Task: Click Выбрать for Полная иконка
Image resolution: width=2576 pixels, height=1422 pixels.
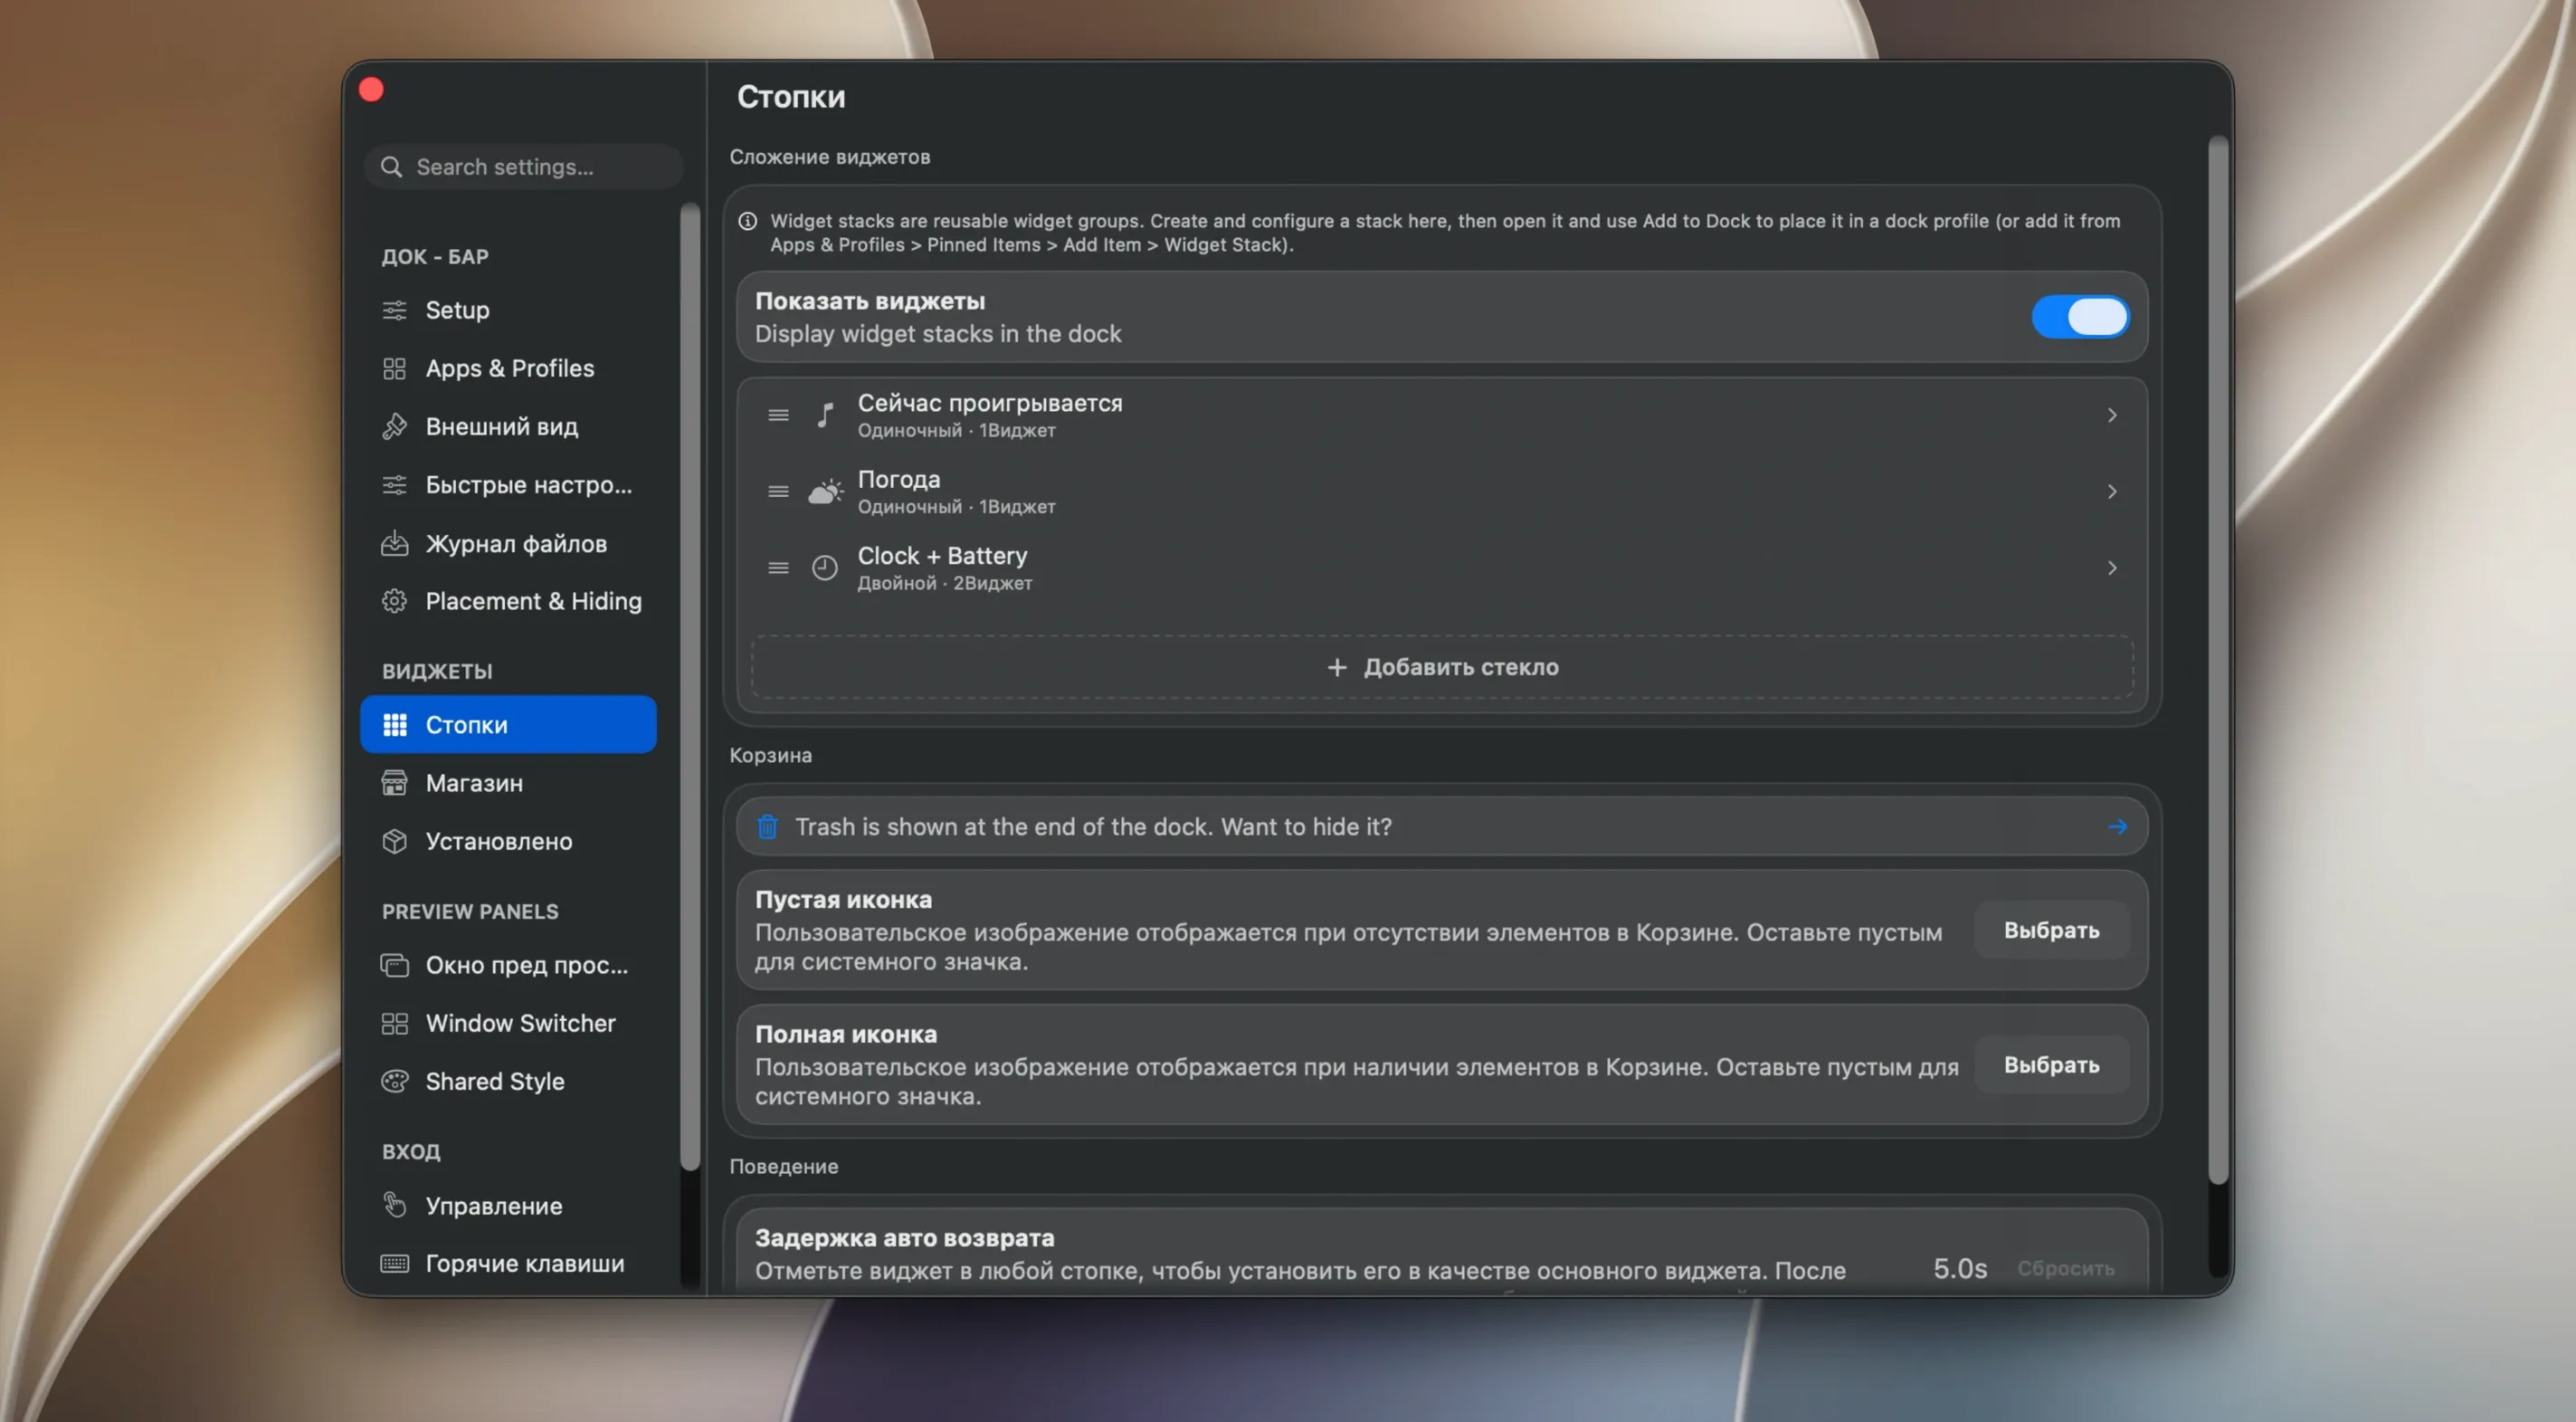Action: pos(2051,1064)
